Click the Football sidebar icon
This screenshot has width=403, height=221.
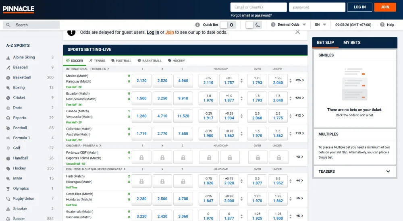8,128
